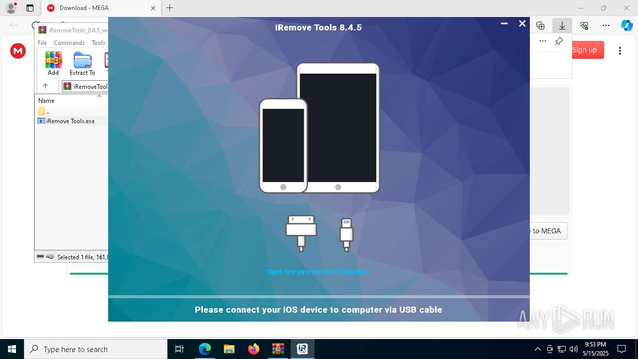Close the iRemove Tools 8.4.5 window

(522, 23)
